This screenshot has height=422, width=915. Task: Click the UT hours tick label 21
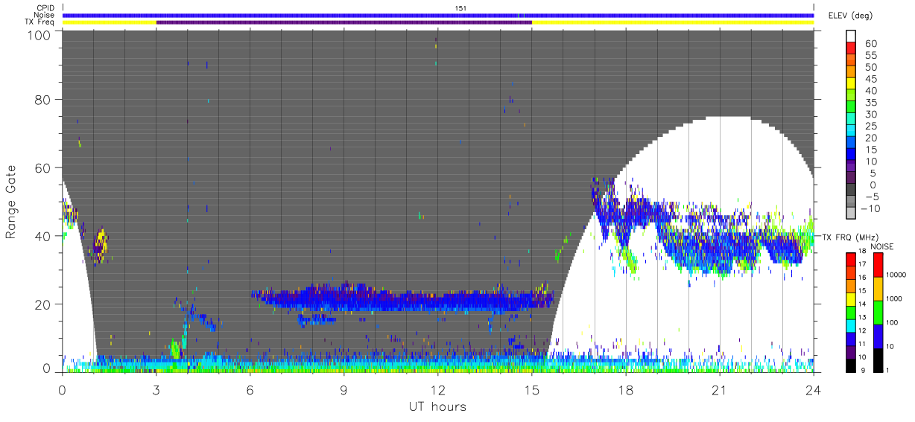(720, 389)
